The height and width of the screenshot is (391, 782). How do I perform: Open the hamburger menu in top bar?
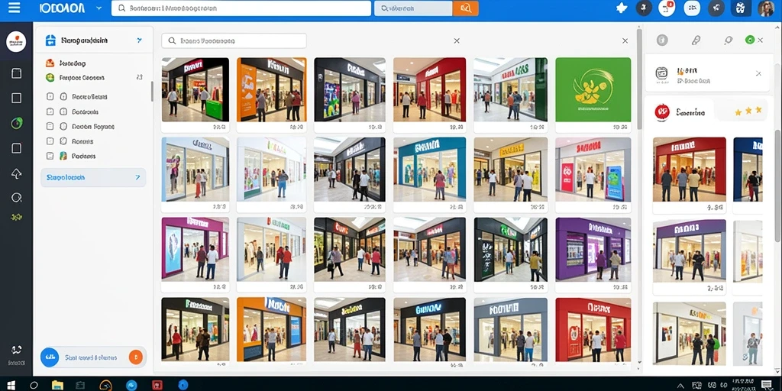click(x=14, y=8)
